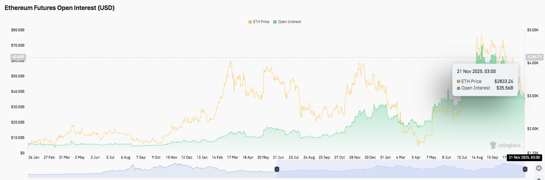Screen dimensions: 545x180
Task: Click the green Open Interest dot in the tooltip
Action: click(458, 88)
